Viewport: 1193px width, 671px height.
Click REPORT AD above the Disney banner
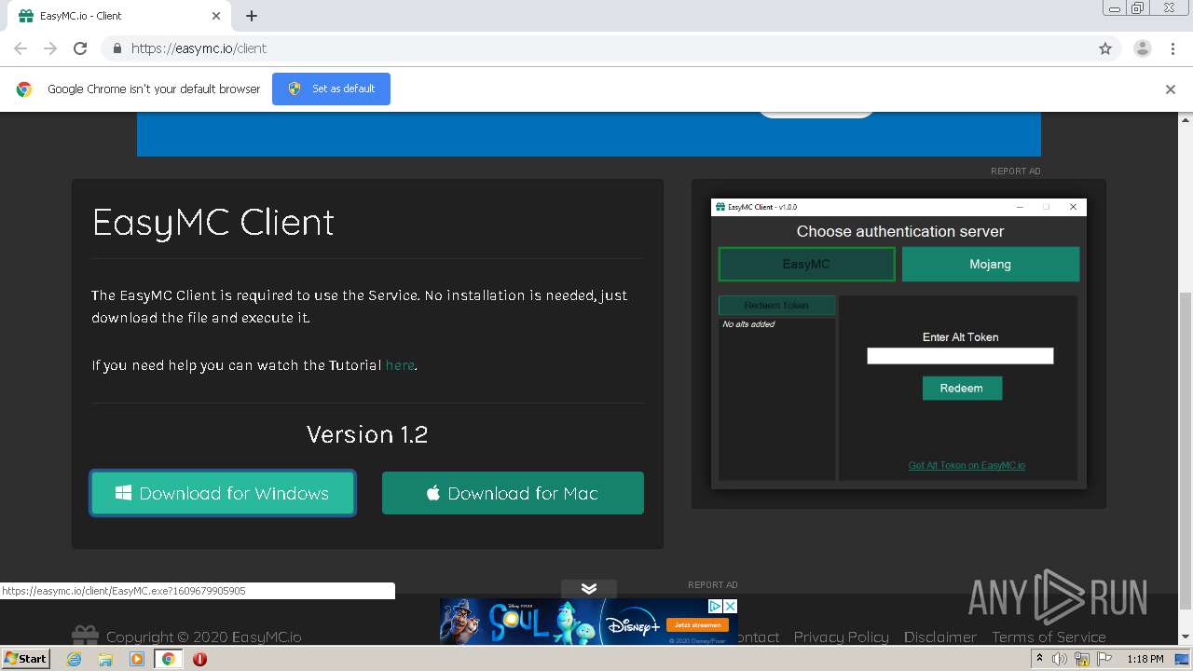pos(712,585)
